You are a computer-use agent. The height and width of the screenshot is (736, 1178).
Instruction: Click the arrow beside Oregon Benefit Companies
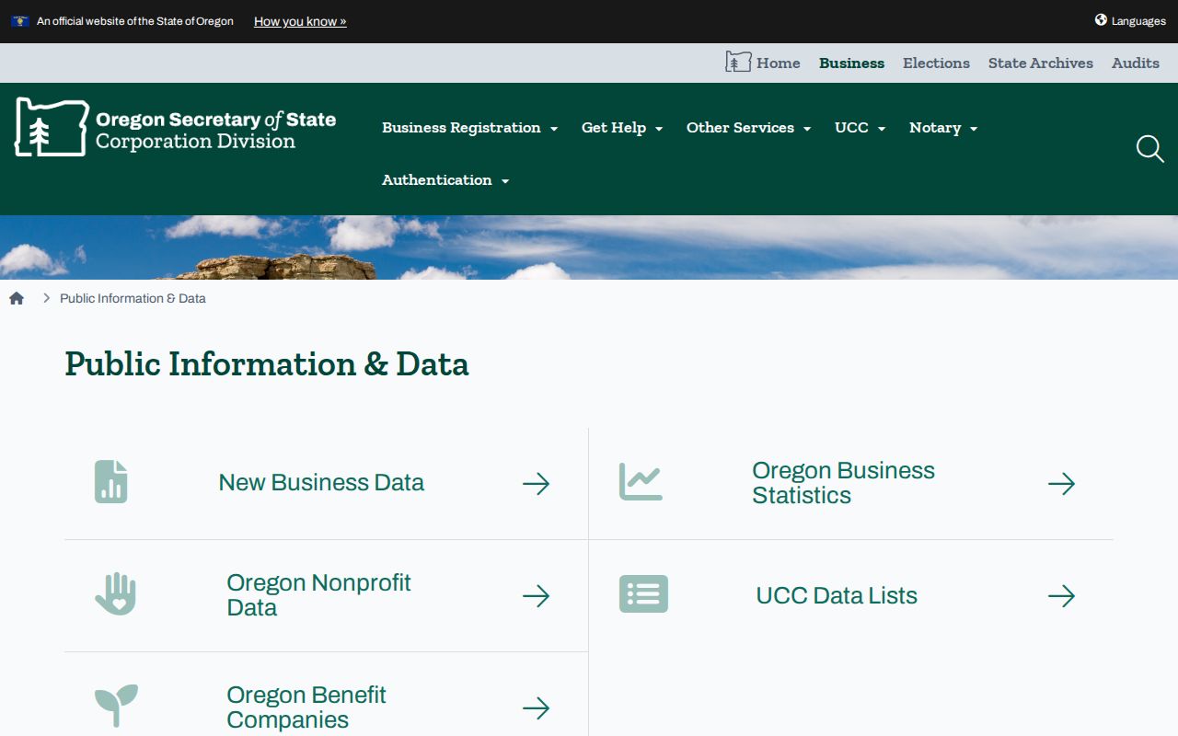(537, 708)
